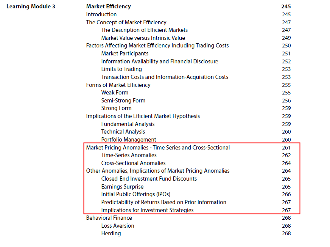
Task: Open Information Availability and Financial Disclosure
Action: coord(159,61)
